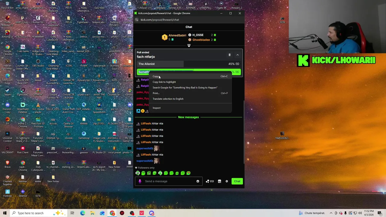The width and height of the screenshot is (386, 217).
Task: Open AhmedSabiri top gifter profile
Action: tap(177, 35)
